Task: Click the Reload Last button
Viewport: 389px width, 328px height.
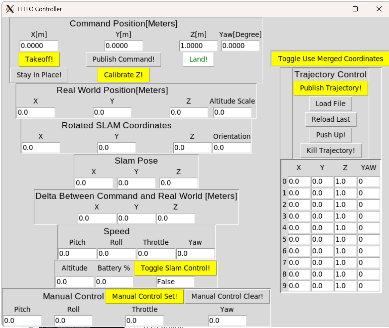Action: 330,119
